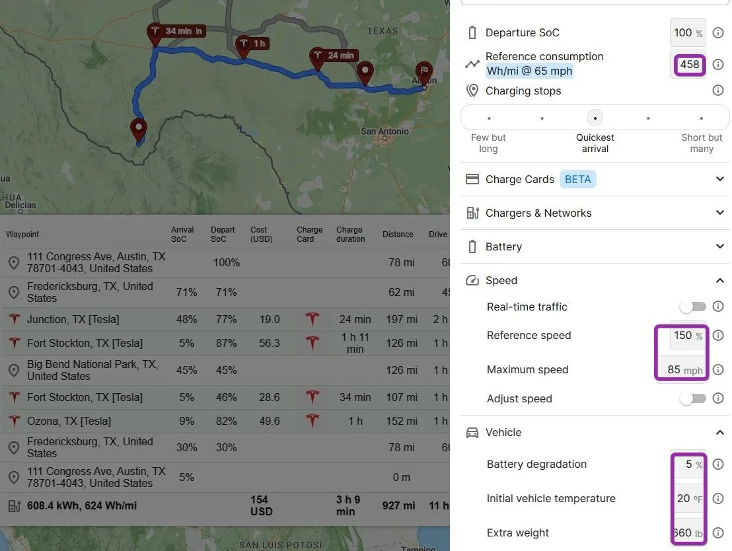732x551 pixels.
Task: Click Tesla logo beside Junction, TX waypoint
Action: pos(15,319)
